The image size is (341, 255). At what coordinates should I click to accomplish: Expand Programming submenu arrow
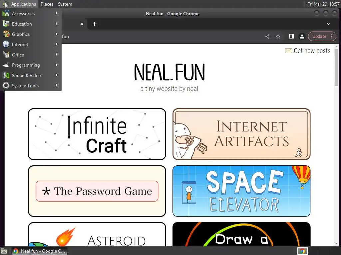[x=57, y=65]
